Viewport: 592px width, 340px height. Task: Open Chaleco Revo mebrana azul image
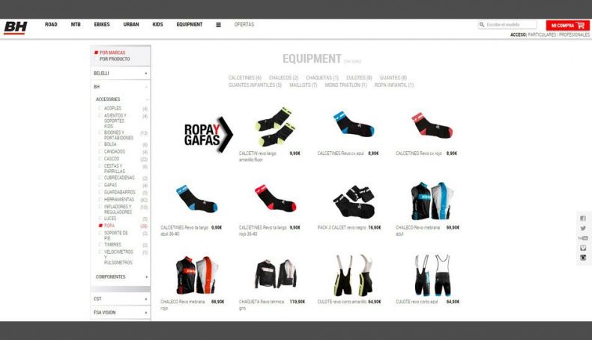coord(432,201)
